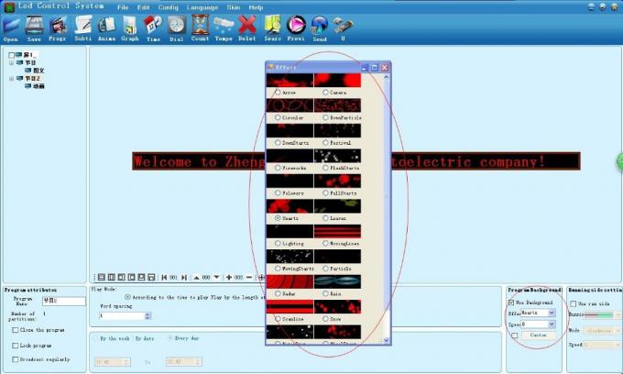Click the Tempe (temperature) toolbar icon
The width and height of the screenshot is (623, 374).
pyautogui.click(x=224, y=26)
